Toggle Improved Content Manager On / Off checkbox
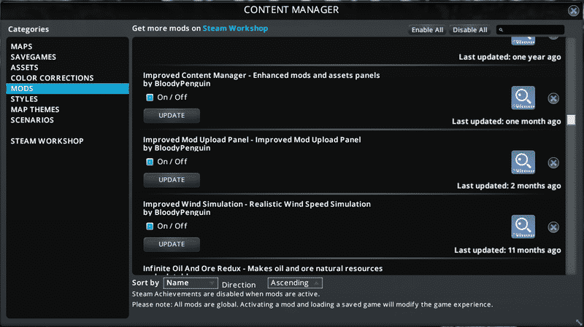The image size is (584, 327). click(x=150, y=97)
